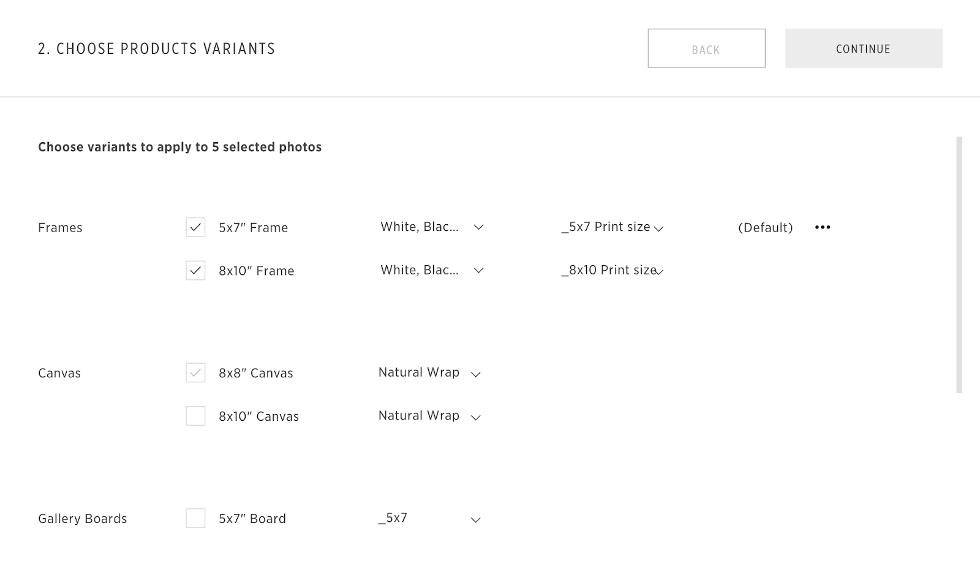This screenshot has height=588, width=980.
Task: Toggle the 8x8" Canvas checkbox
Action: click(x=195, y=372)
